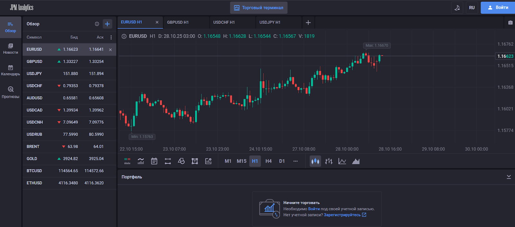Screen dimensions: 515x227
Task: Switch chart type to candlesticks
Action: tap(315, 161)
